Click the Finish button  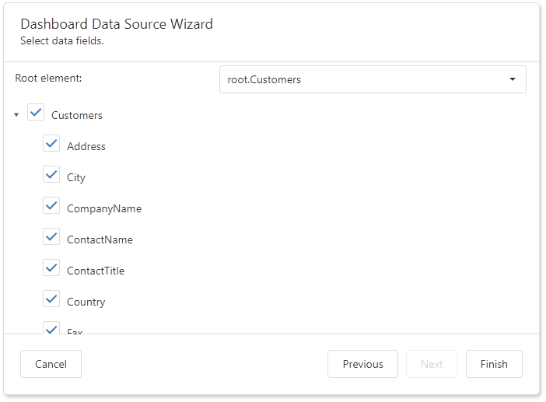click(494, 364)
